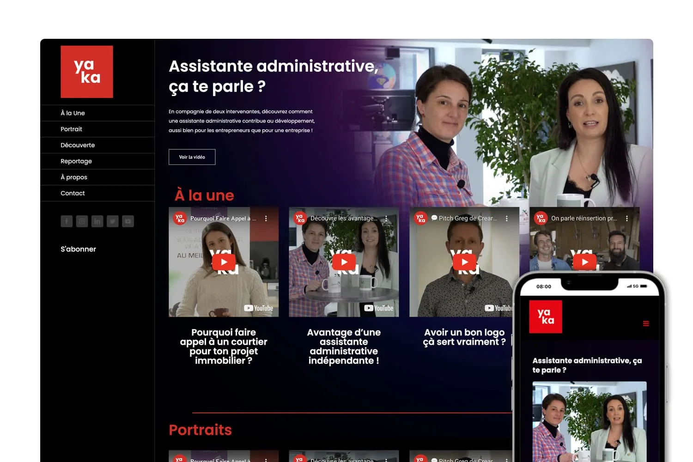Click YouTube logo on assistante video

coord(379,308)
